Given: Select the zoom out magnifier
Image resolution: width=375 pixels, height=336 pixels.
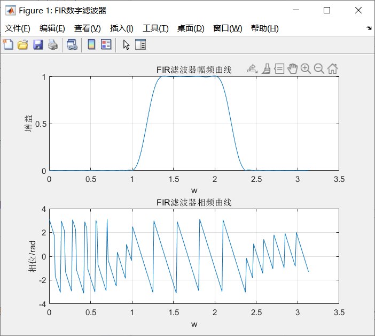Looking at the screenshot, I should (319, 68).
